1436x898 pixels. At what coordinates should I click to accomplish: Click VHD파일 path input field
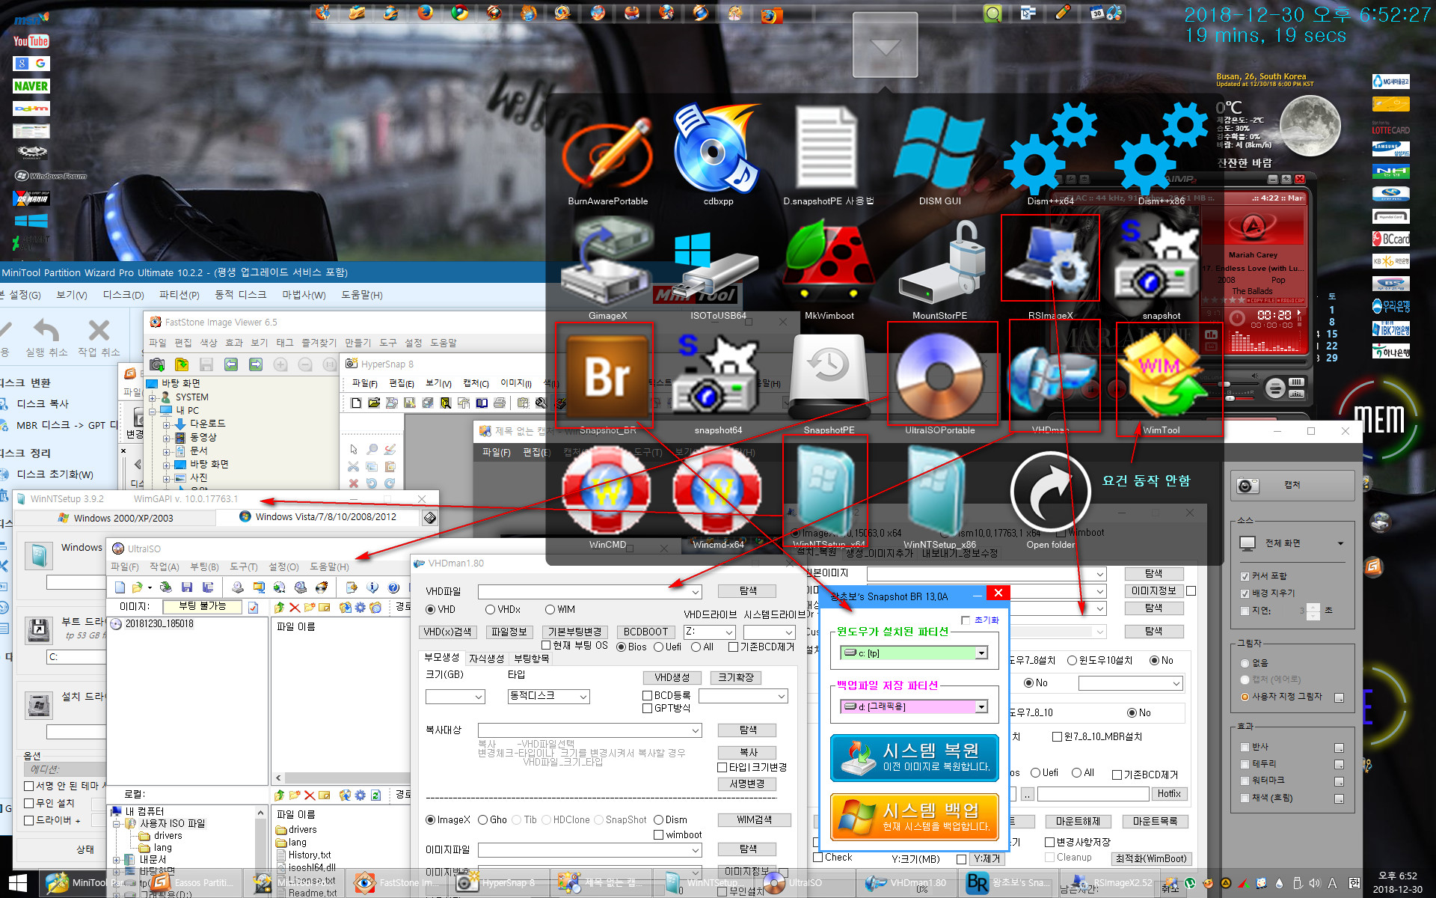coord(589,591)
